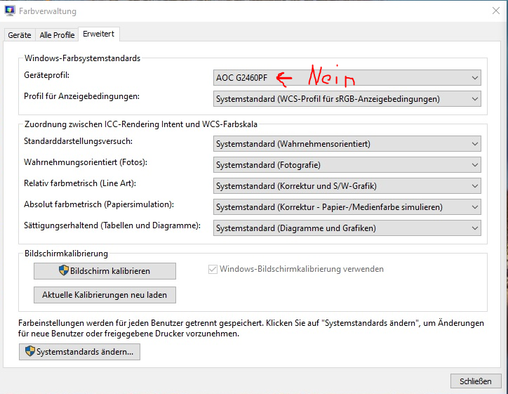The image size is (508, 394).
Task: Click the Bildschirmkalibrierung group heading
Action: pos(66,254)
